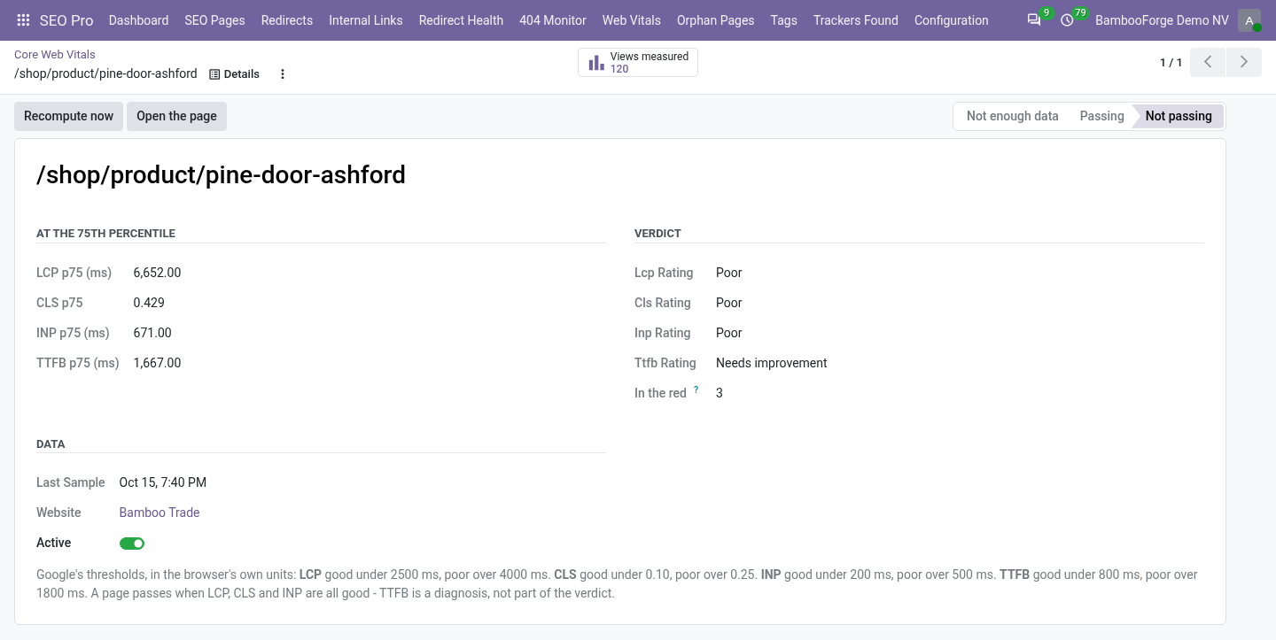Click the LCP p75 value 6,652.00
Screen dimensions: 1276x640
click(x=158, y=273)
